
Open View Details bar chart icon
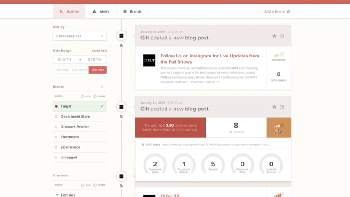pyautogui.click(x=279, y=55)
